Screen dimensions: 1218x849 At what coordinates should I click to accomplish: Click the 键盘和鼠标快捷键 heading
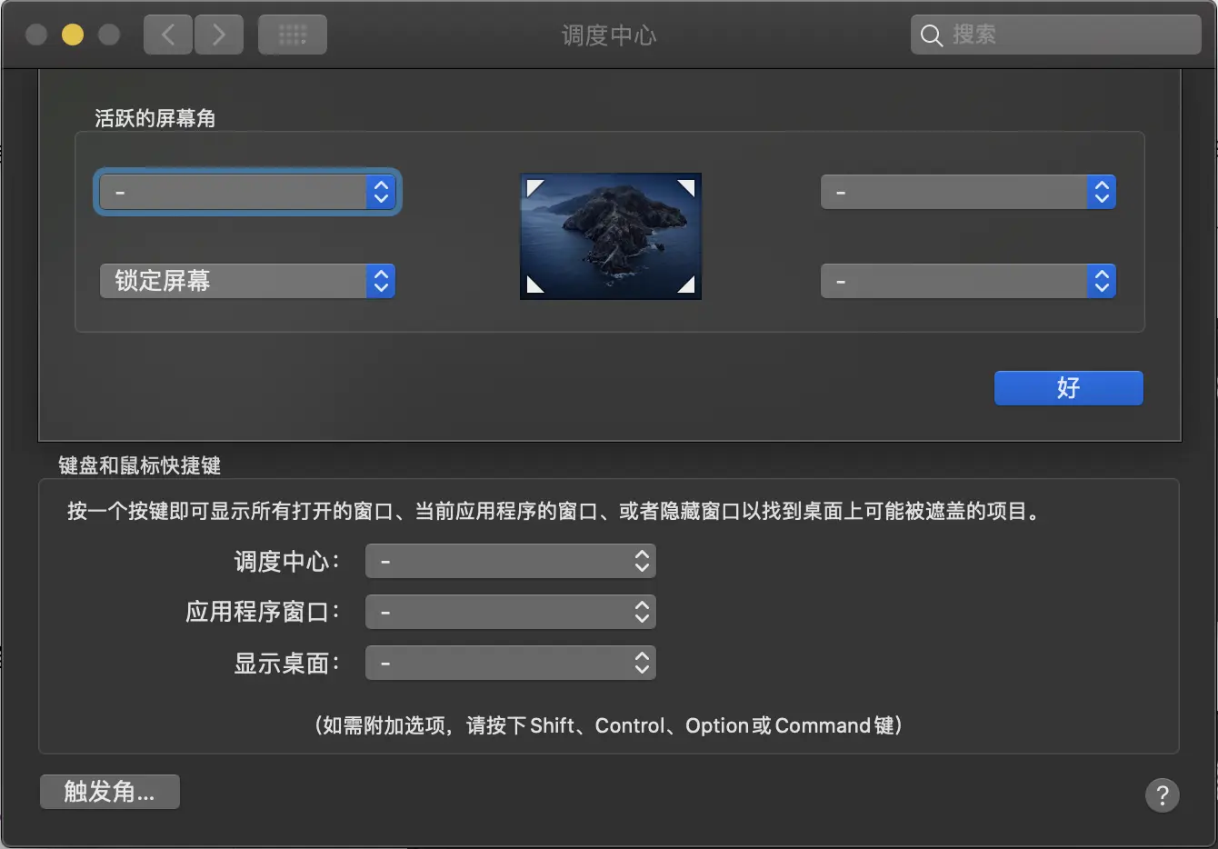coord(140,465)
